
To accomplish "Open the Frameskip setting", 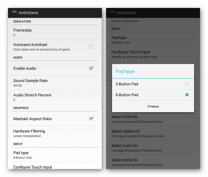I will coord(55,32).
